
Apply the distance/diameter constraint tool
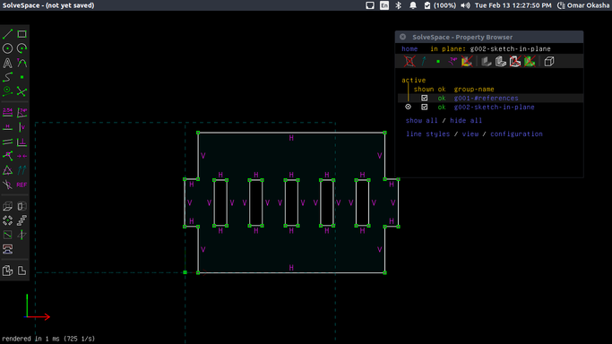[x=7, y=113]
